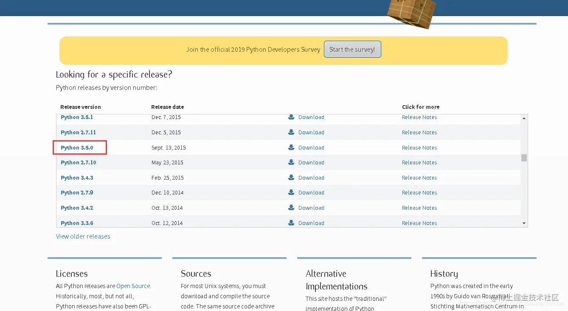Click the Release date column header

(168, 107)
